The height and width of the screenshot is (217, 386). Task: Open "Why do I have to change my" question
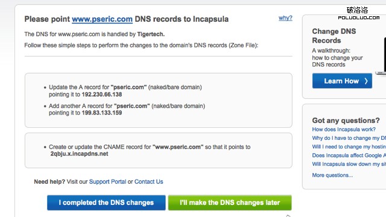pos(349,138)
